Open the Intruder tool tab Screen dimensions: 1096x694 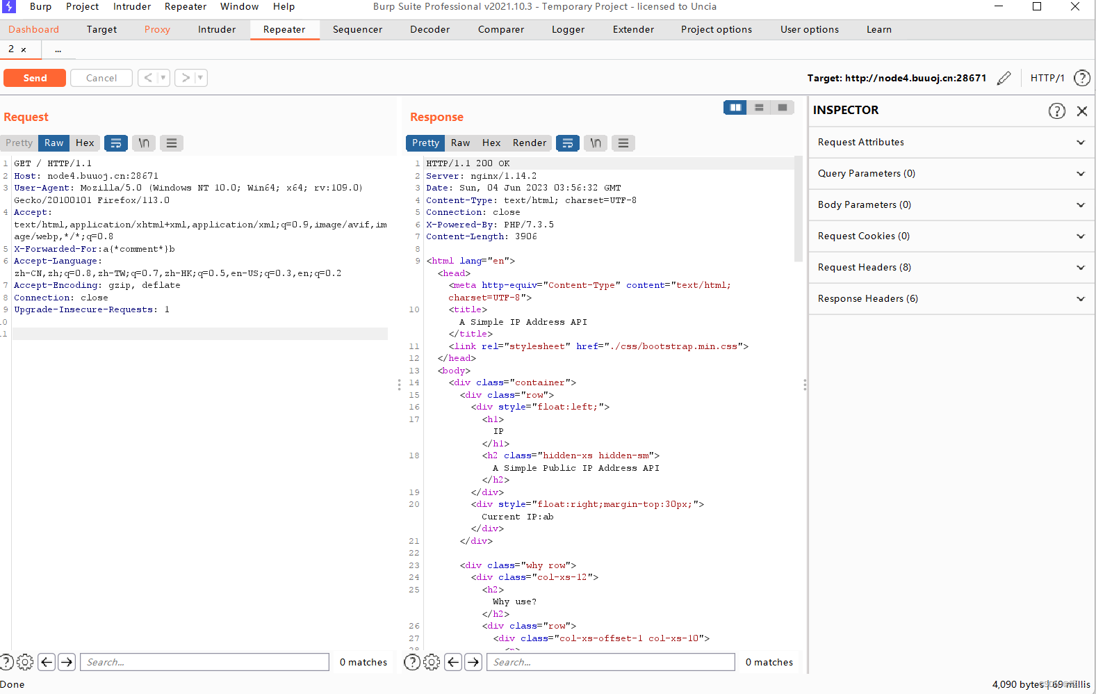coord(217,29)
